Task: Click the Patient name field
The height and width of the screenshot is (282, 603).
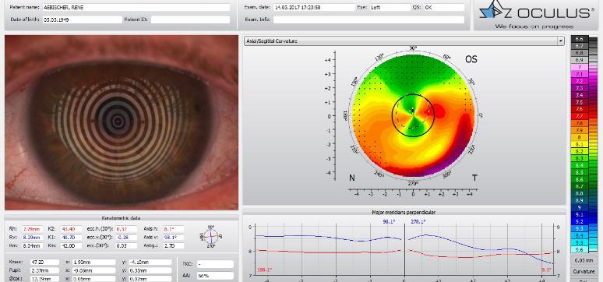Action: click(136, 8)
